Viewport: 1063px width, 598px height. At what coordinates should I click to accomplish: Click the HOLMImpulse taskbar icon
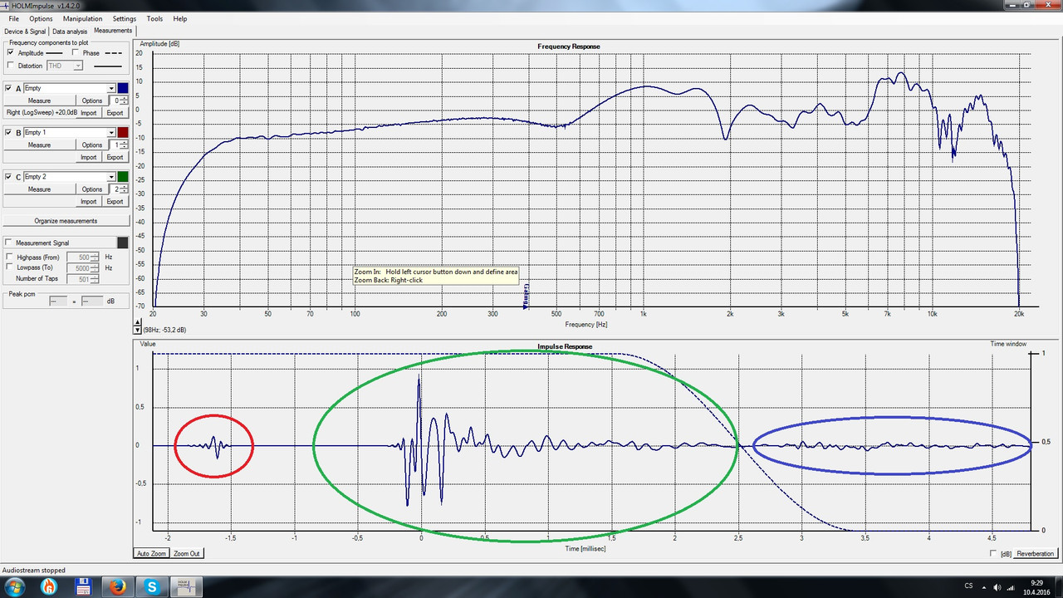tap(187, 587)
